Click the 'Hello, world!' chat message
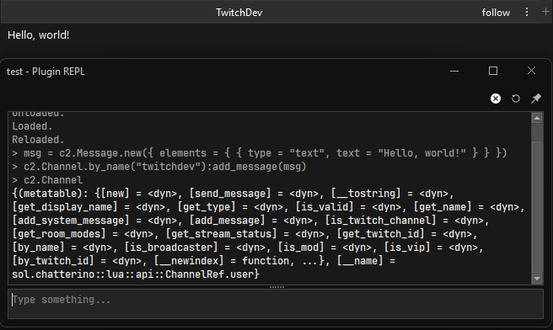Image resolution: width=553 pixels, height=330 pixels. (x=39, y=35)
